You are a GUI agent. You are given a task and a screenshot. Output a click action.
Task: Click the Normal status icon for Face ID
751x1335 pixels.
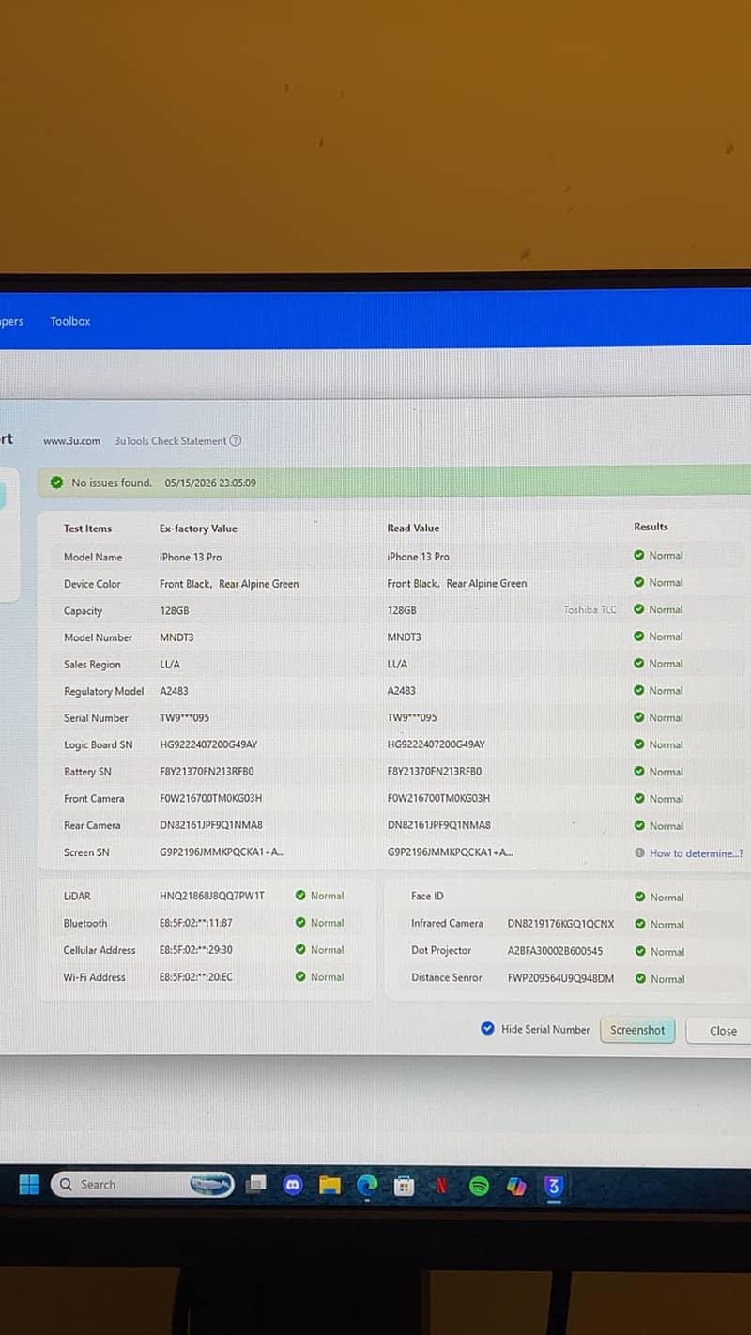click(640, 898)
